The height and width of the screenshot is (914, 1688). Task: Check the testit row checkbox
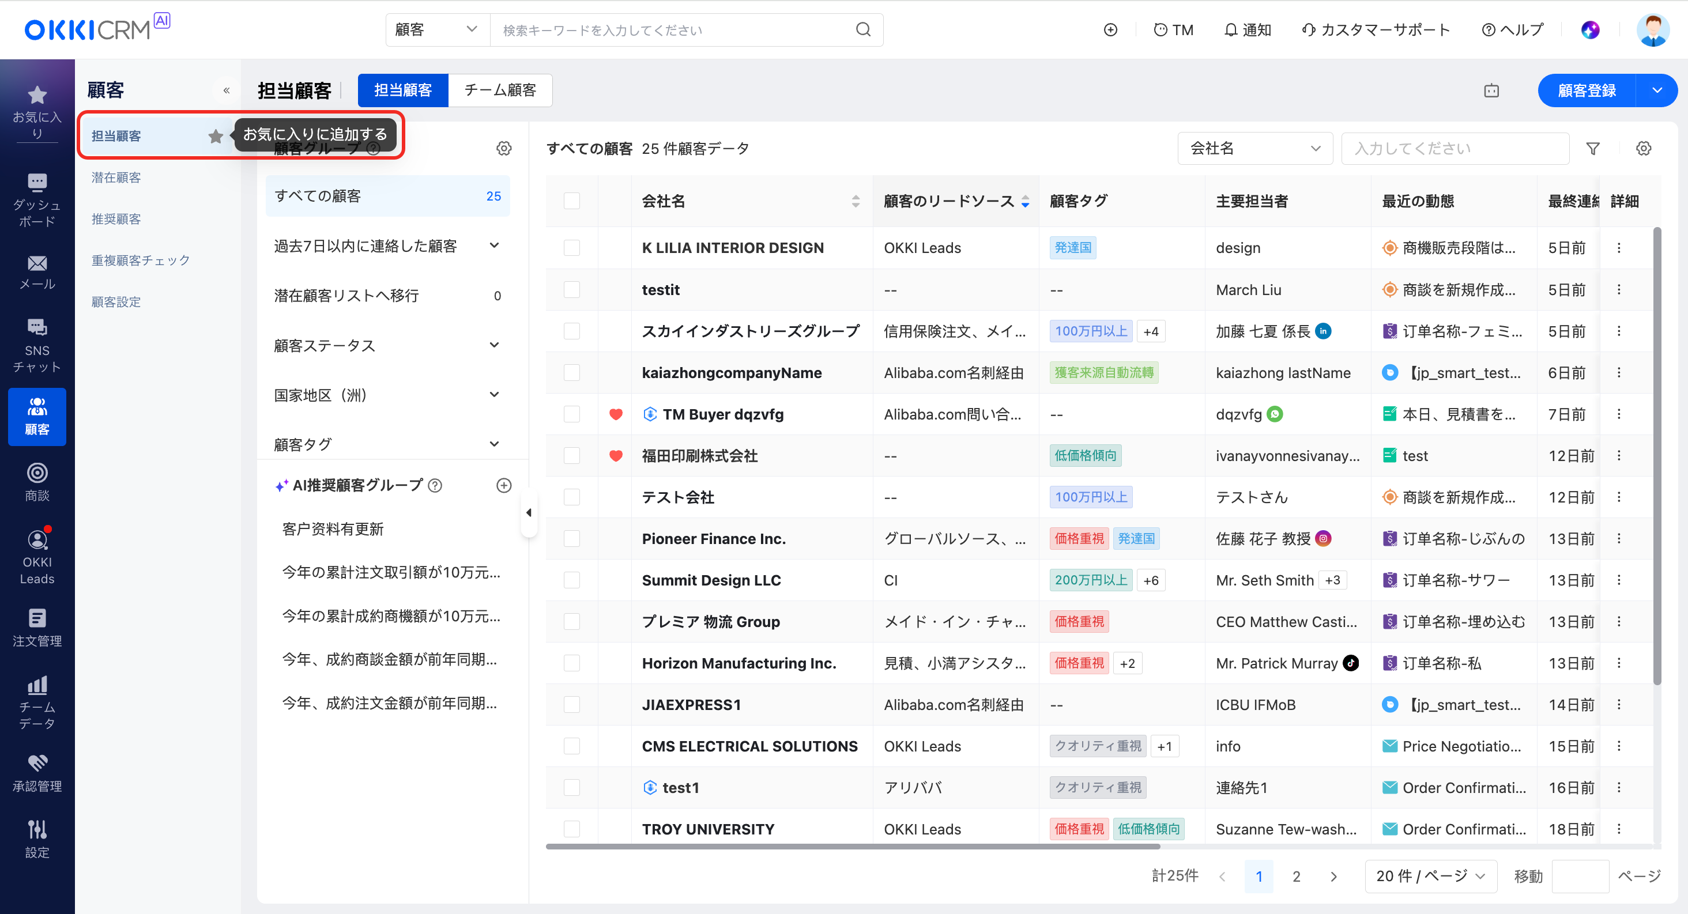click(x=571, y=289)
